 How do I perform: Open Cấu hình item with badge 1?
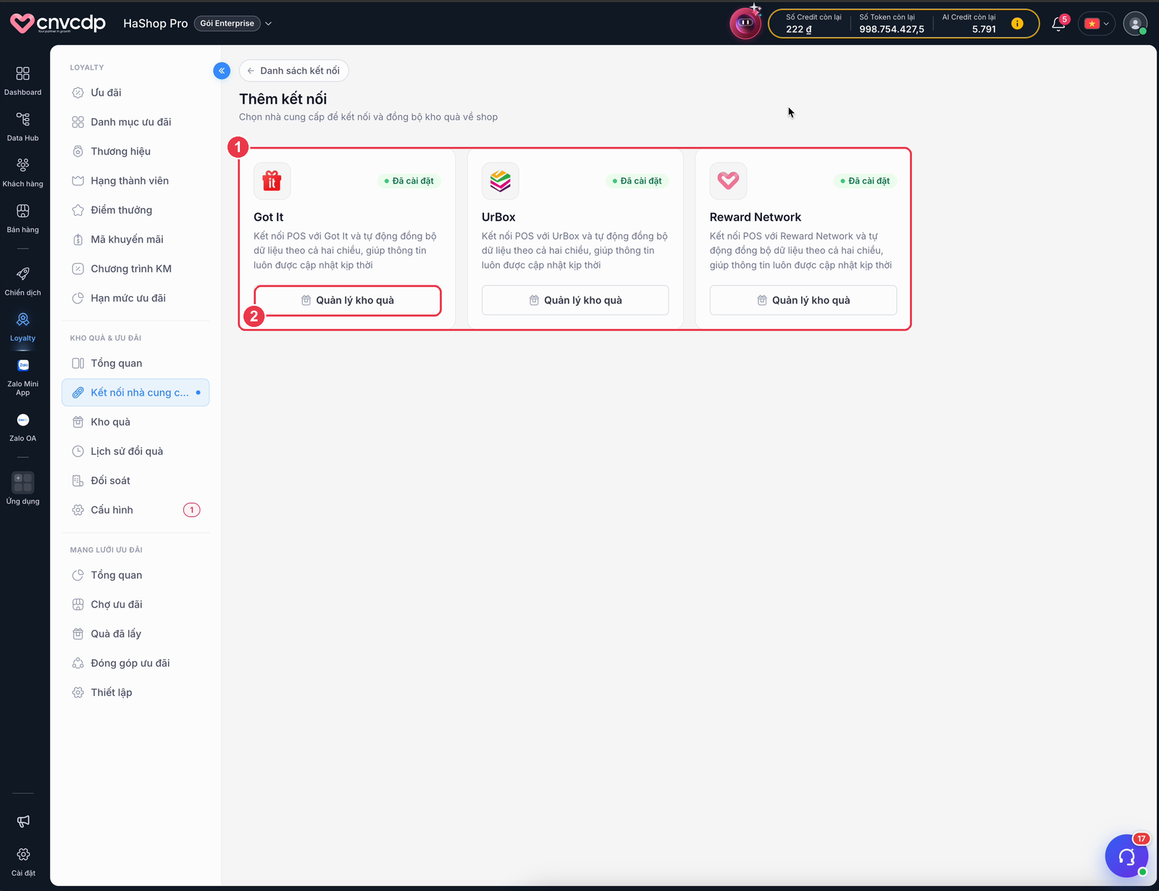(135, 510)
